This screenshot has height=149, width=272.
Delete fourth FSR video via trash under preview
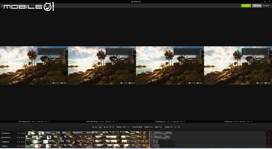click(x=251, y=121)
